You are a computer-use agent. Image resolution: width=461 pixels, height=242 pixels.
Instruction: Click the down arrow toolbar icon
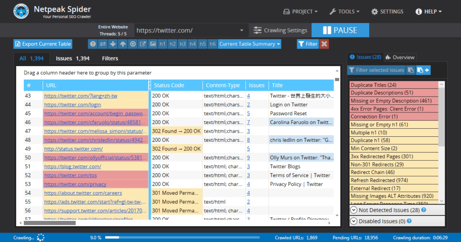click(x=113, y=44)
